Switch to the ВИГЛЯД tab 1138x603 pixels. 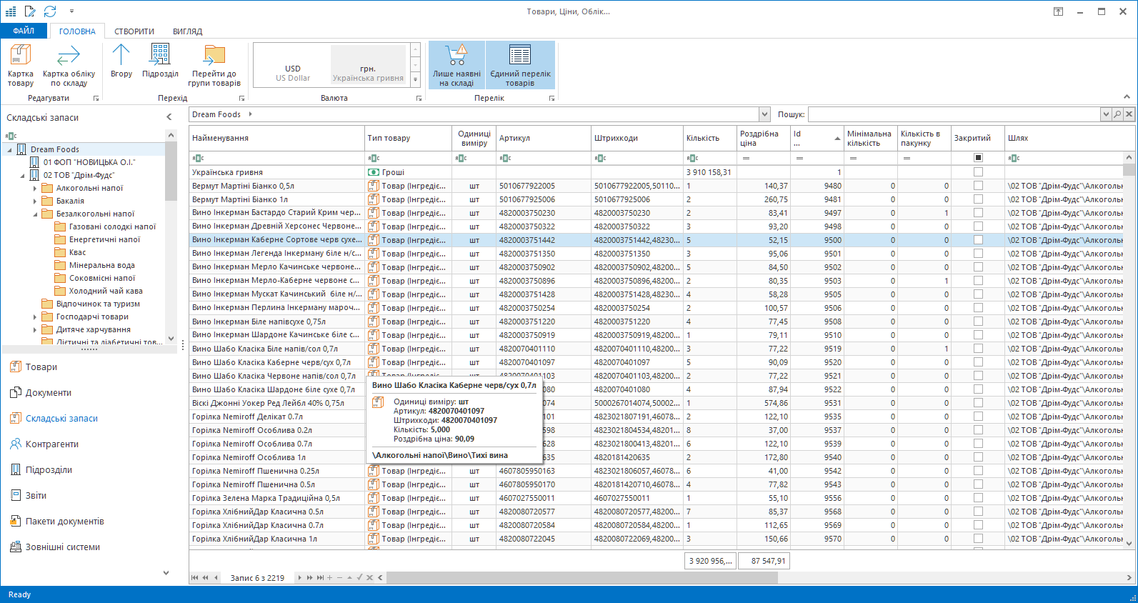(x=187, y=31)
